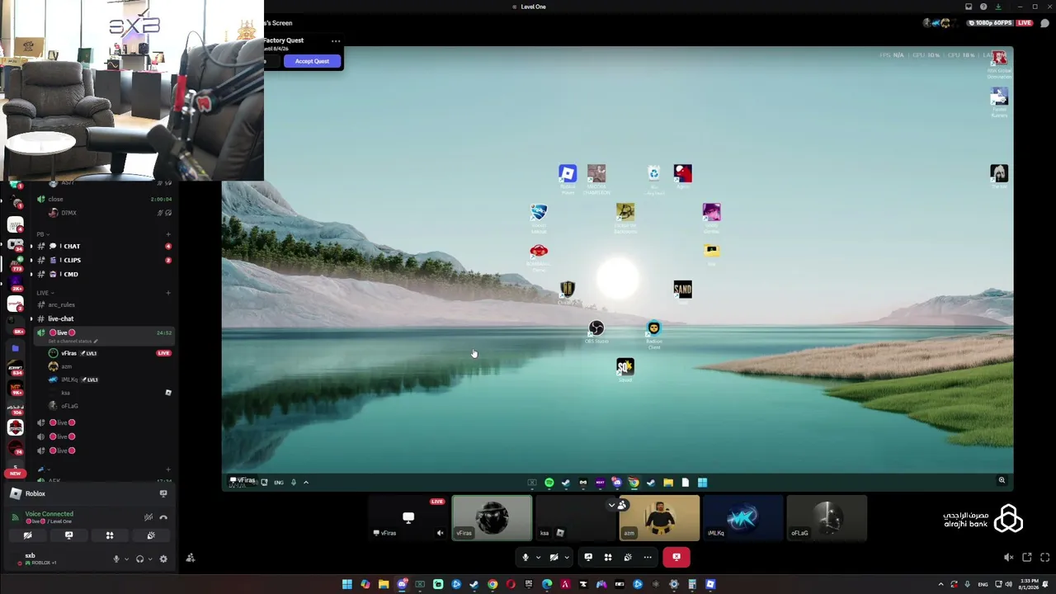Select azm webcam participant tile
The width and height of the screenshot is (1056, 594).
[659, 518]
